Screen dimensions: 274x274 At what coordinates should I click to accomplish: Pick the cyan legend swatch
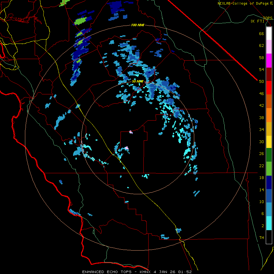(269, 223)
